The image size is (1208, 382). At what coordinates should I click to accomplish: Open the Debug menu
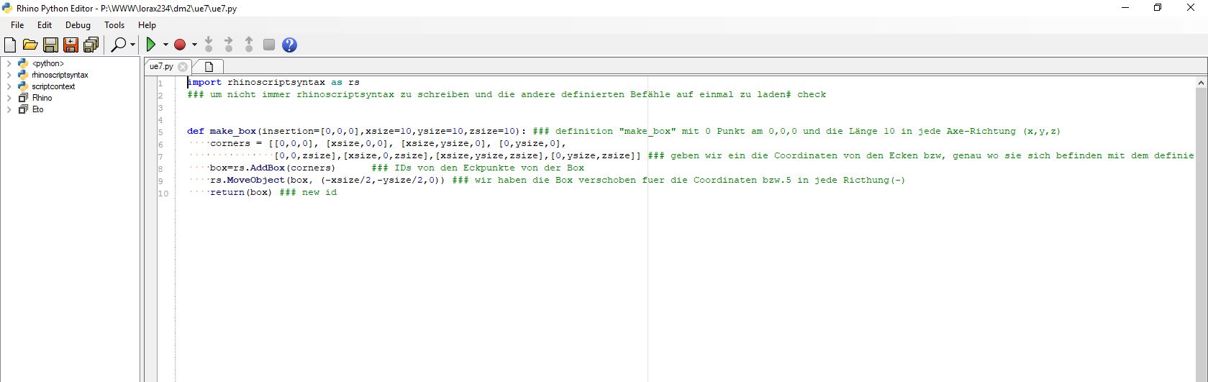78,24
